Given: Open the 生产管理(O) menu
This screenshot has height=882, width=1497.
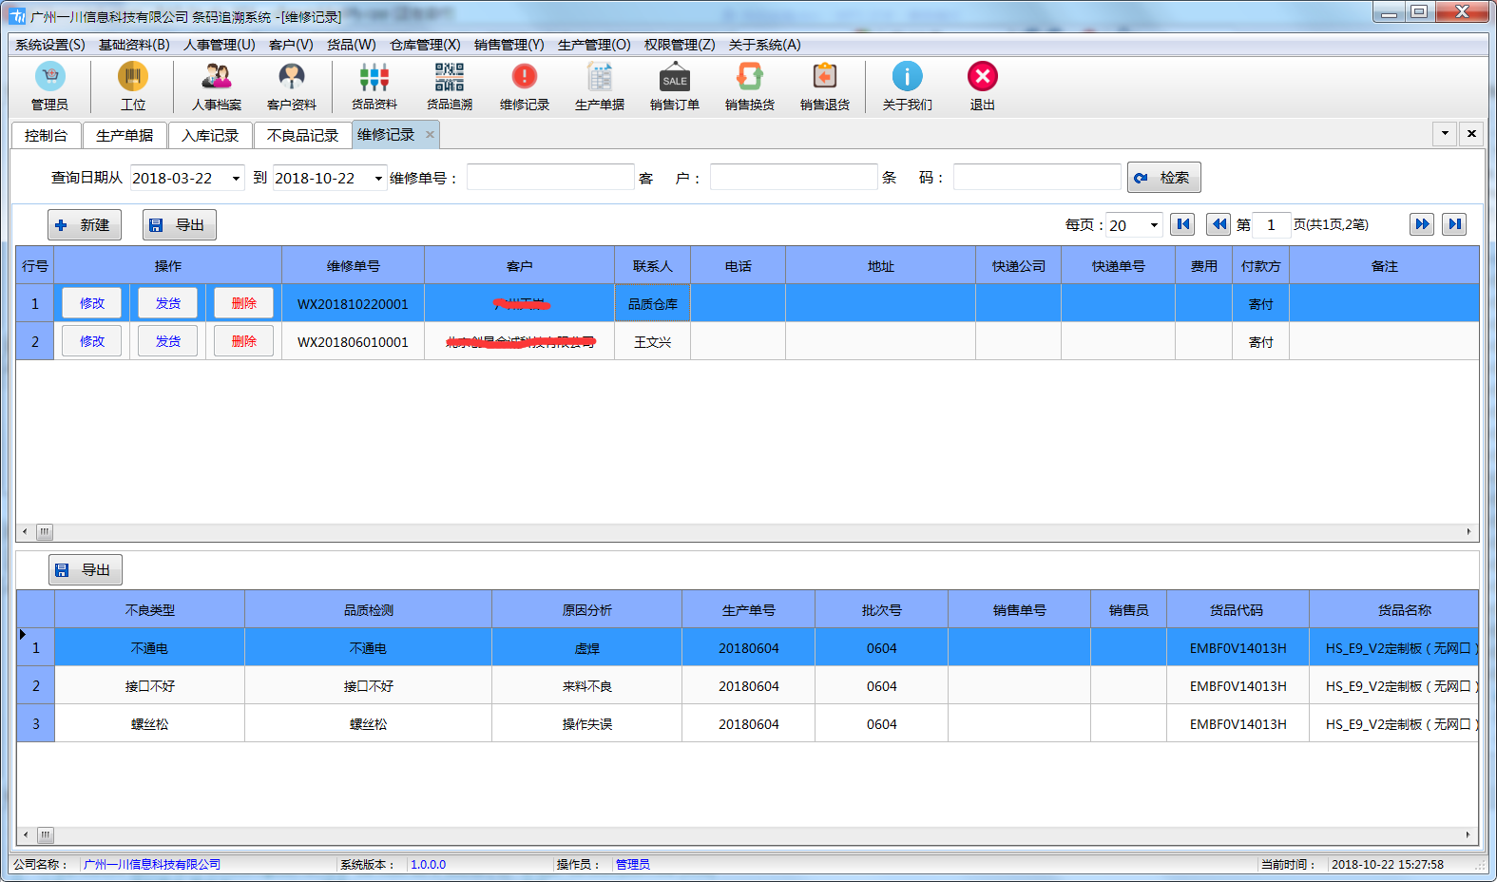Looking at the screenshot, I should tap(594, 45).
